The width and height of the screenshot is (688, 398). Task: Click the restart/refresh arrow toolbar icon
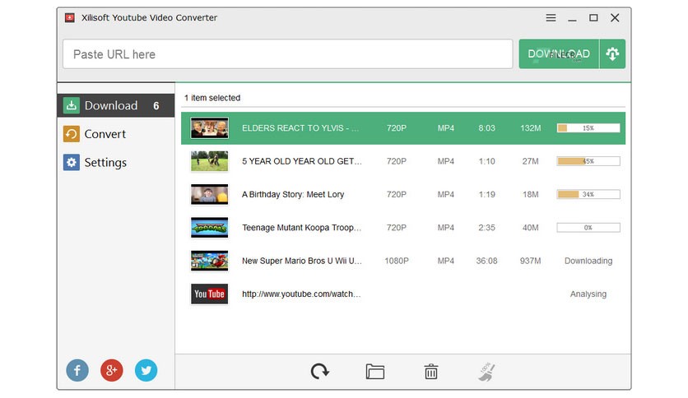point(320,372)
